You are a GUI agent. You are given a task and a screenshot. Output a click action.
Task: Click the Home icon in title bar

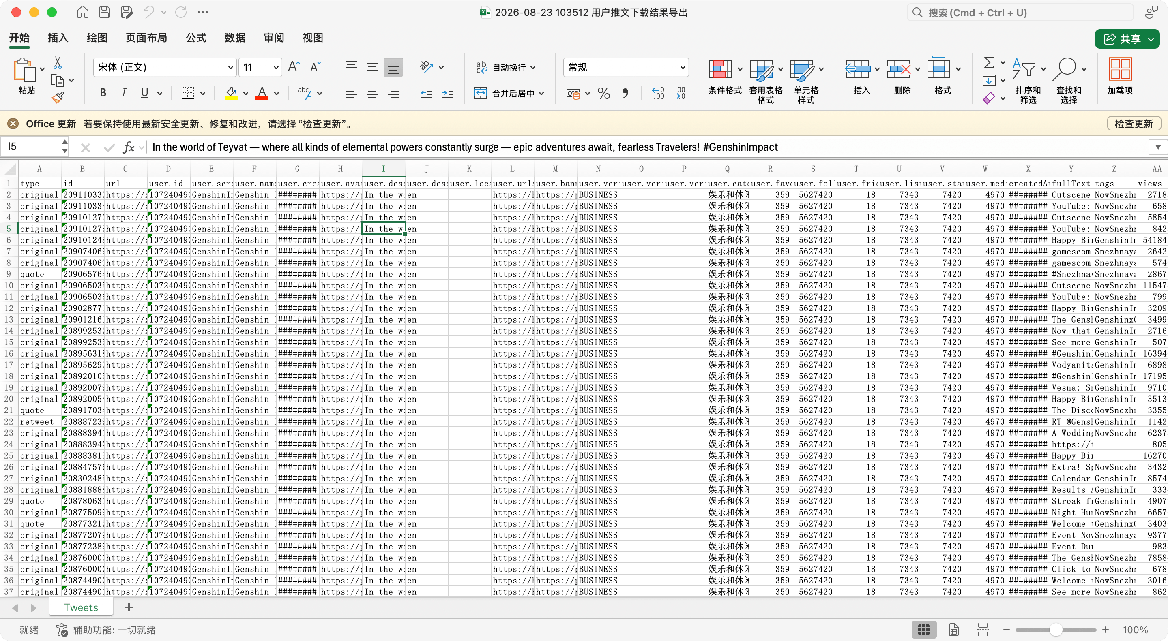point(82,12)
